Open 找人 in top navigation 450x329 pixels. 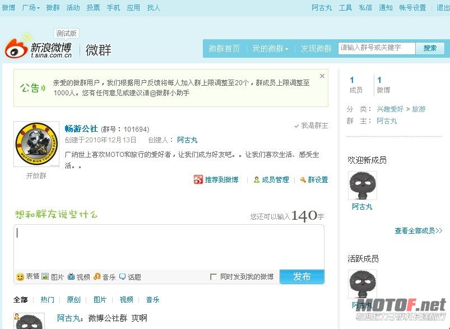click(154, 8)
